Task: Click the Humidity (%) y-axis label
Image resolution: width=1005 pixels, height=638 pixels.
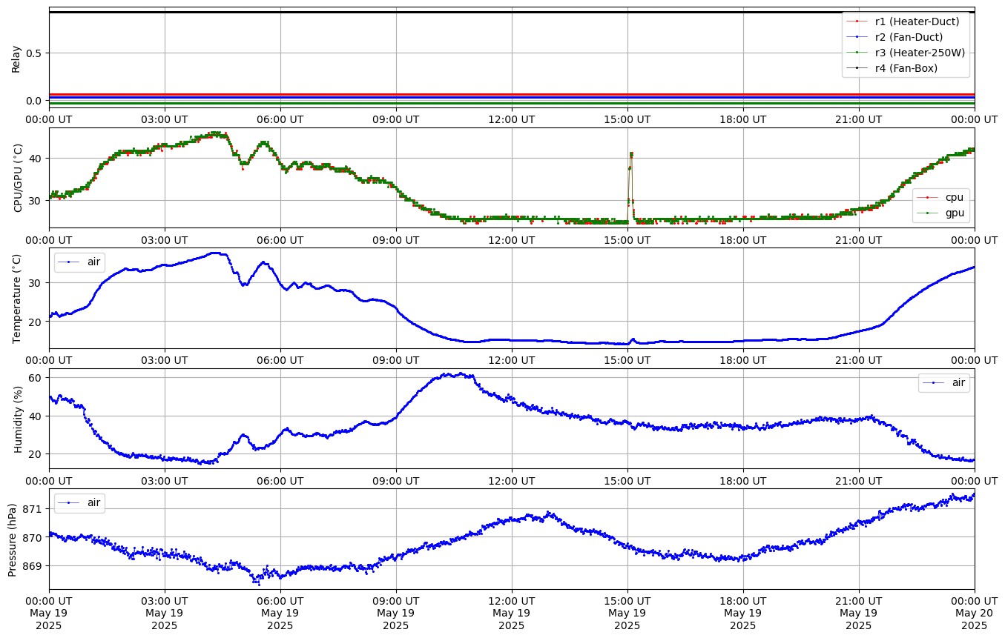Action: point(18,419)
